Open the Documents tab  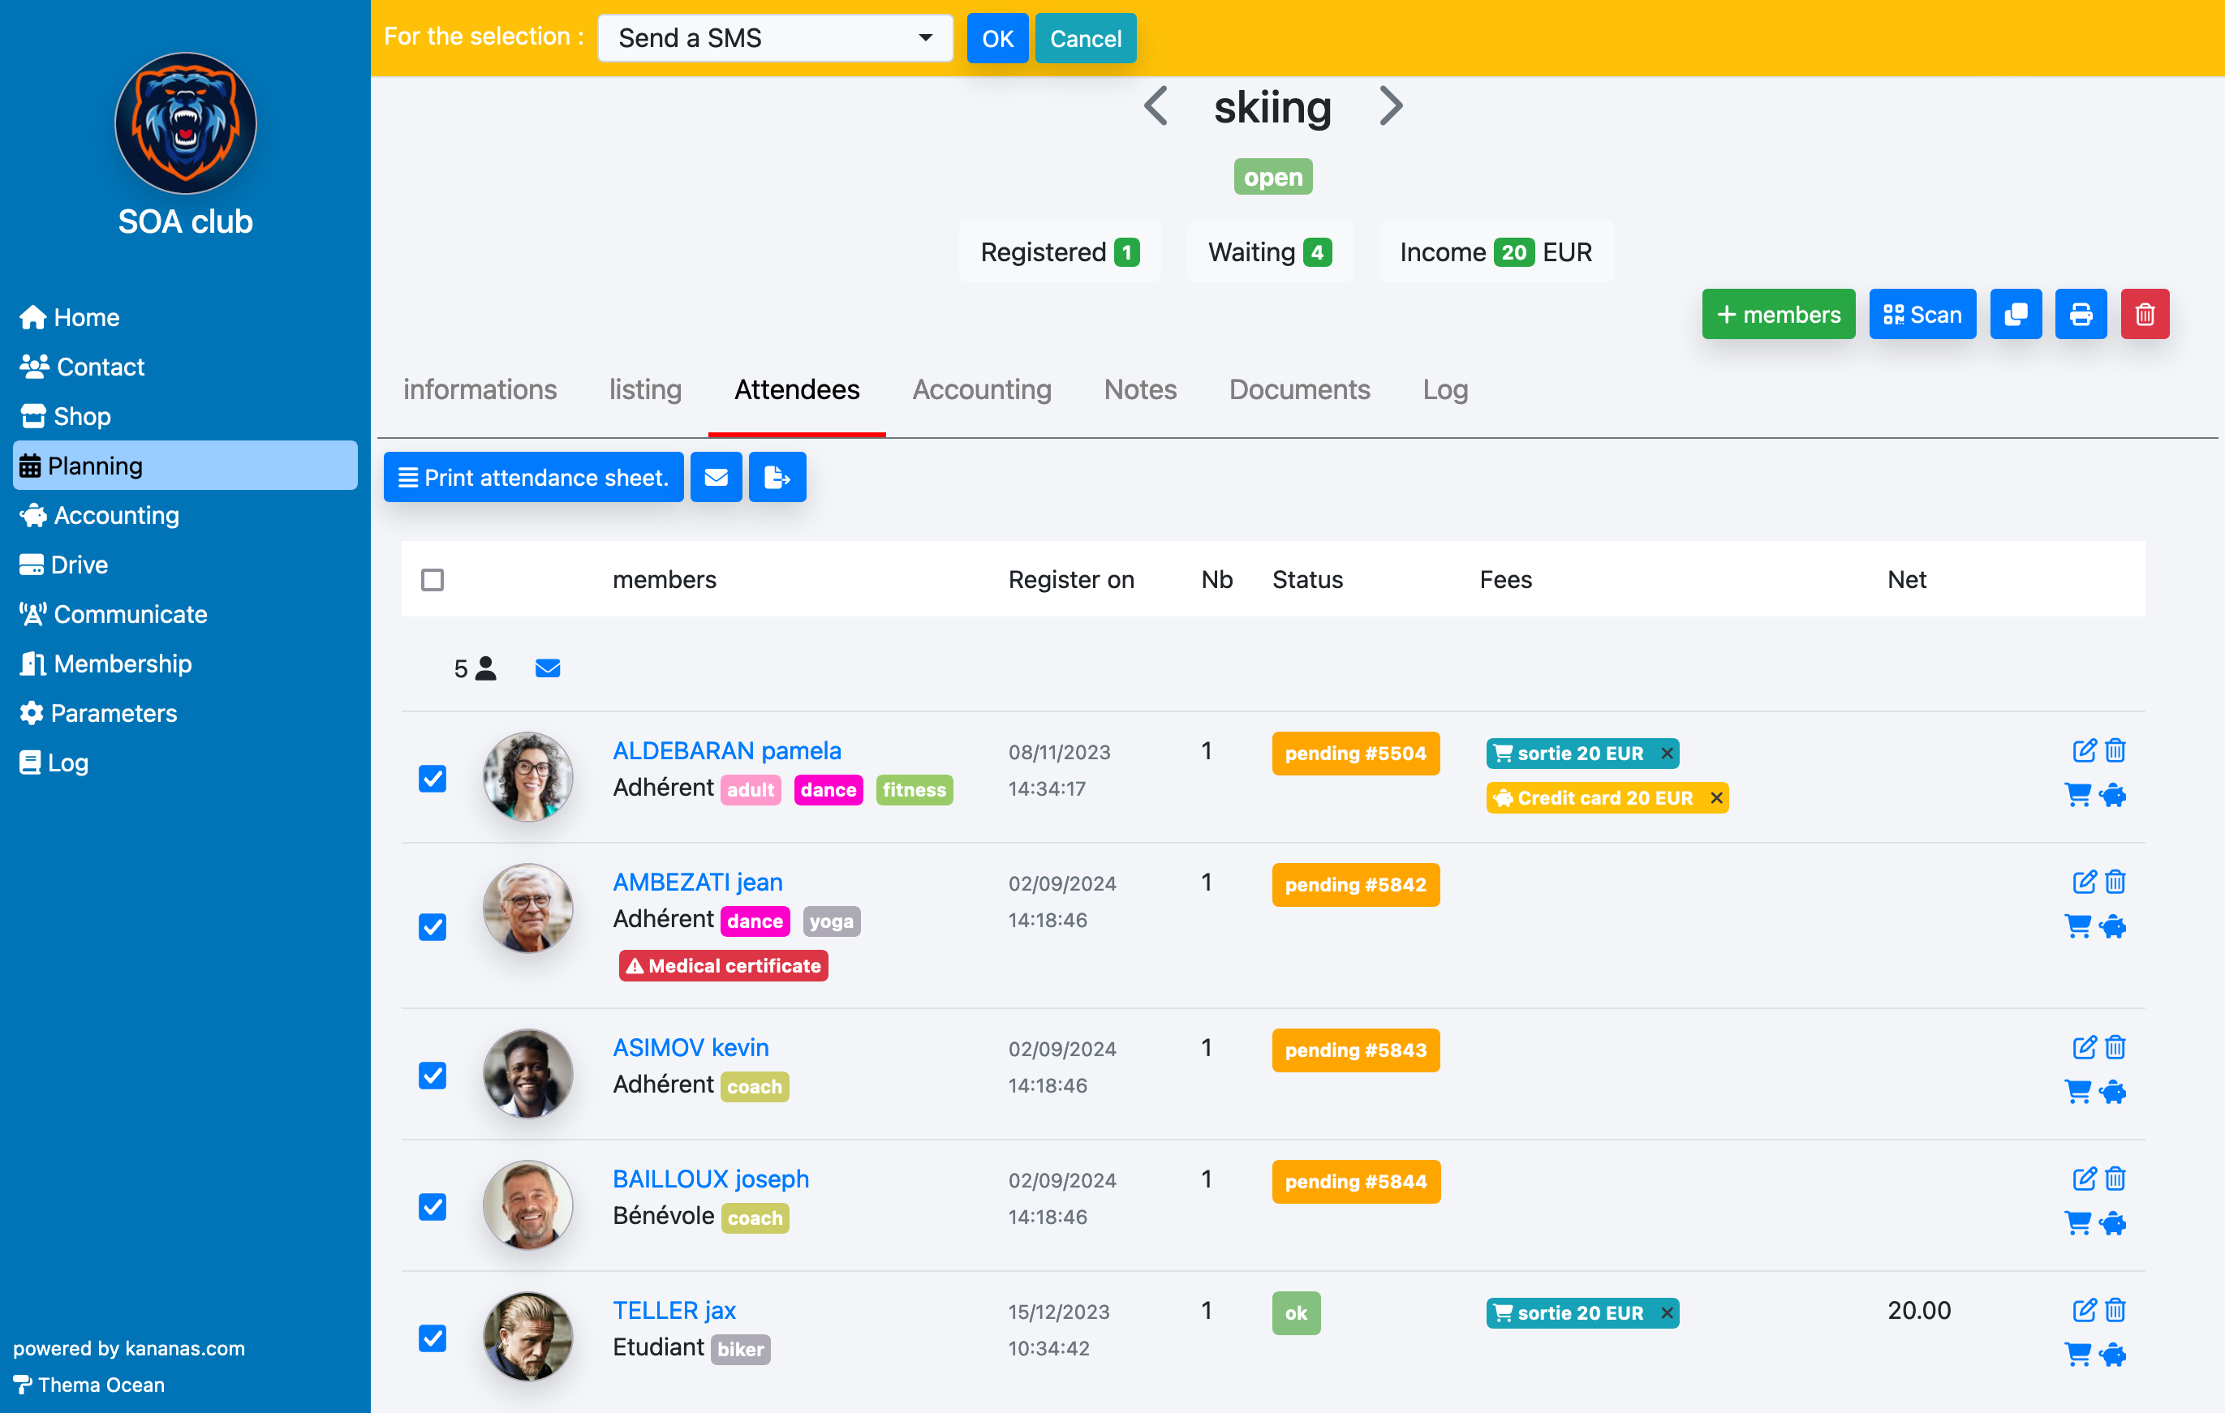coord(1299,389)
